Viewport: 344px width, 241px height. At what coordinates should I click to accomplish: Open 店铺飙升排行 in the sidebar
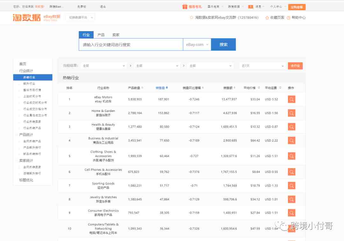[x=32, y=173]
